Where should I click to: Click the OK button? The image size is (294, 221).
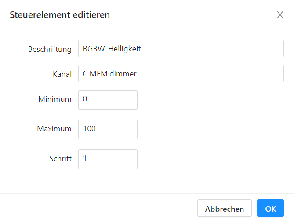click(270, 209)
